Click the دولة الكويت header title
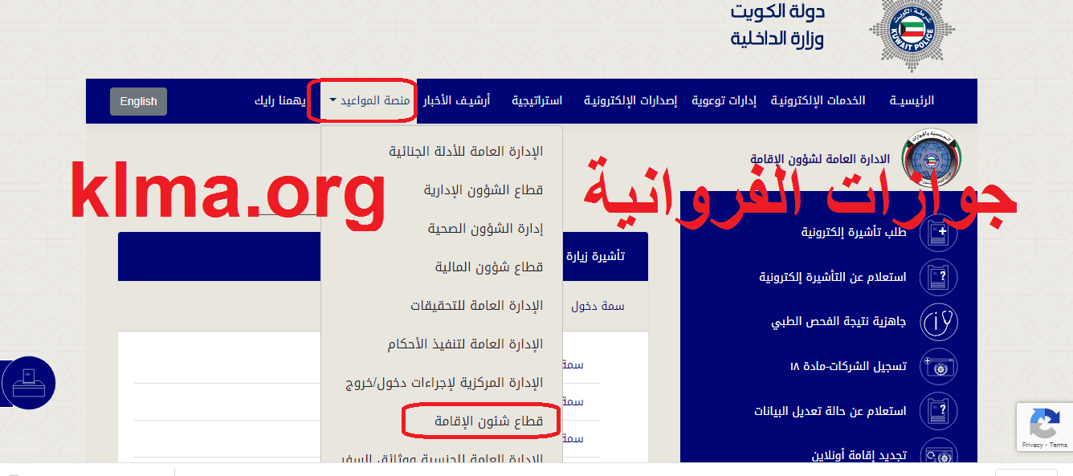The image size is (1073, 476). point(777,12)
